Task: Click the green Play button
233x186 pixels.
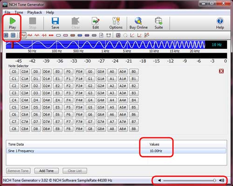Action: 13,23
